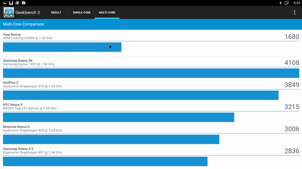Click the Multi-Core Comparison header

point(23,24)
